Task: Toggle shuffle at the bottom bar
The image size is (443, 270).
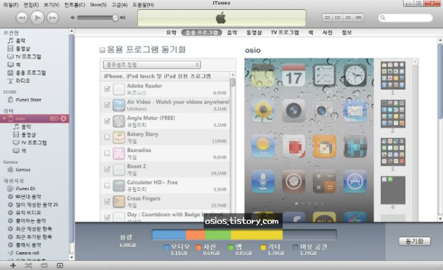Action: (x=28, y=266)
